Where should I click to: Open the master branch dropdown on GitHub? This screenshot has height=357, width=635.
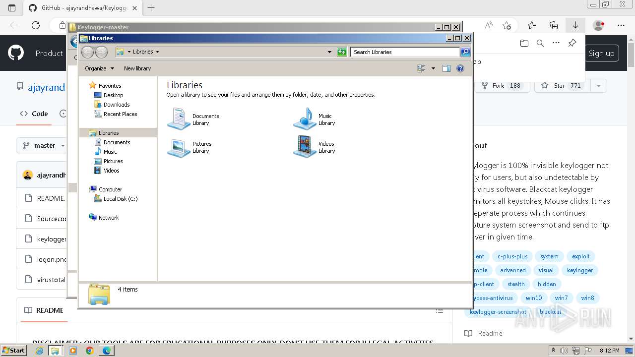(x=44, y=145)
